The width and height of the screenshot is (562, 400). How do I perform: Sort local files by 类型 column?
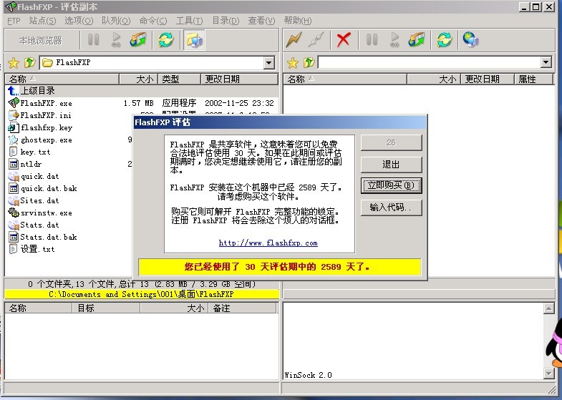point(179,79)
